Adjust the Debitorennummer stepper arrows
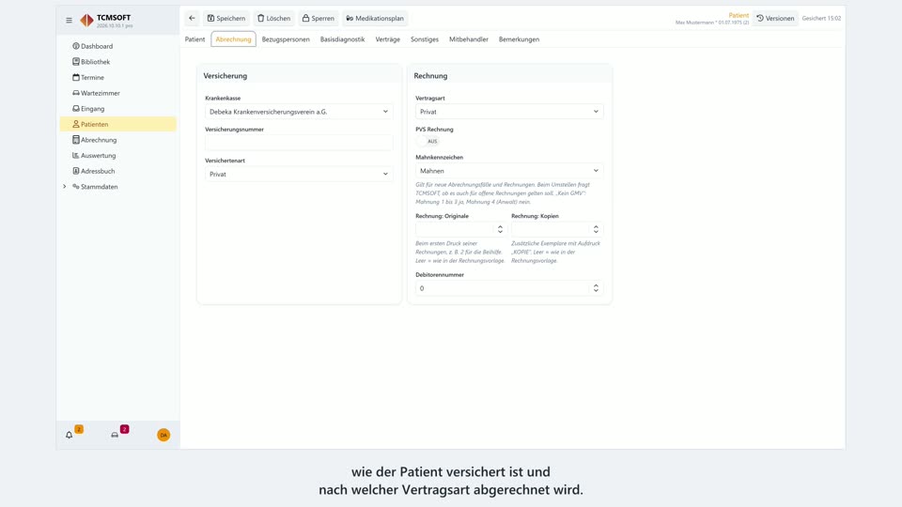The height and width of the screenshot is (507, 902). [596, 288]
